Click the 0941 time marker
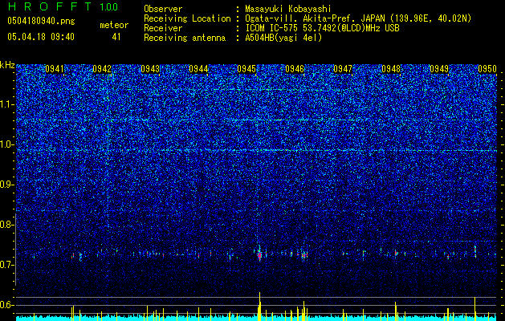505x321 pixels. pyautogui.click(x=55, y=69)
